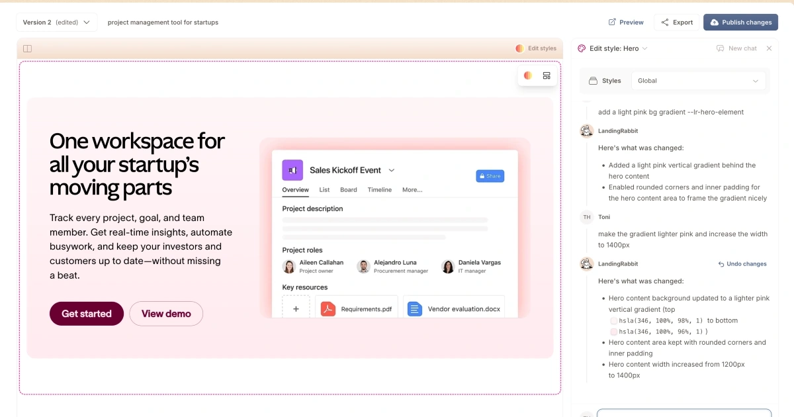
Task: Click the Requirements.pdf file icon
Action: (328, 309)
